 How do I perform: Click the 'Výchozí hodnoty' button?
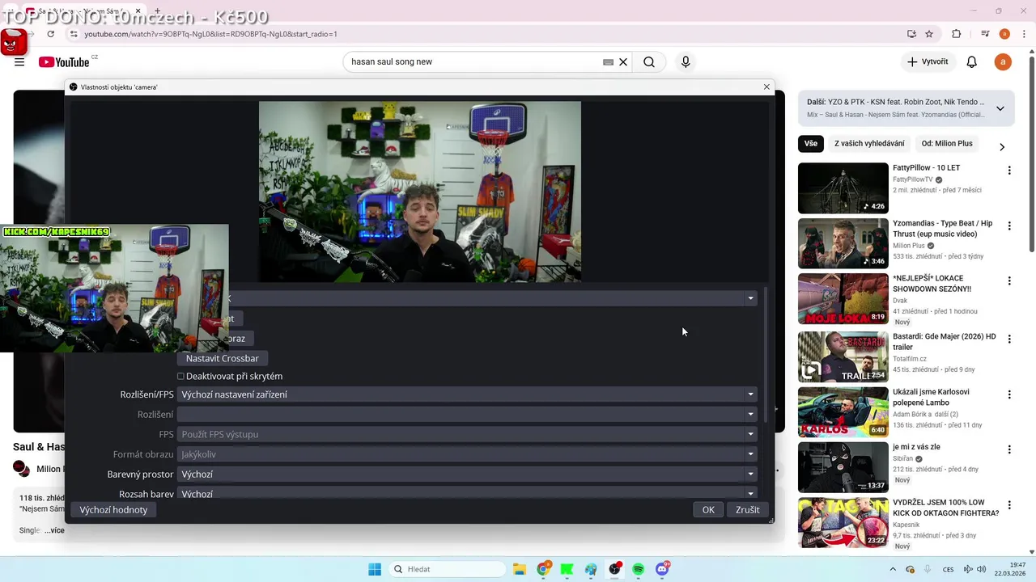tap(113, 510)
